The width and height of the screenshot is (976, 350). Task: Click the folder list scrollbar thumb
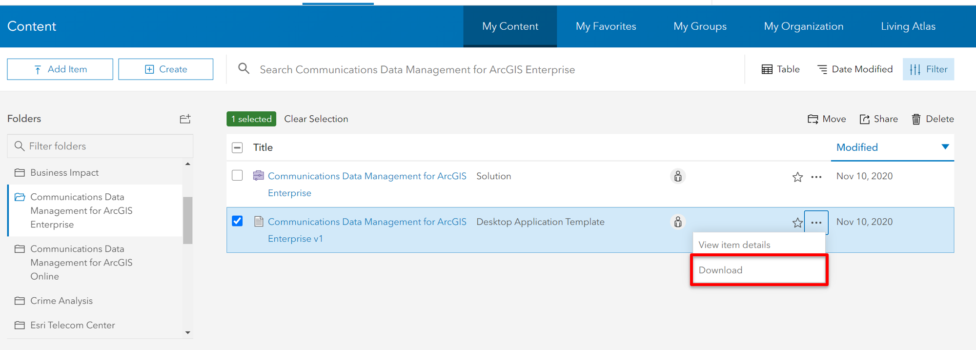point(187,220)
